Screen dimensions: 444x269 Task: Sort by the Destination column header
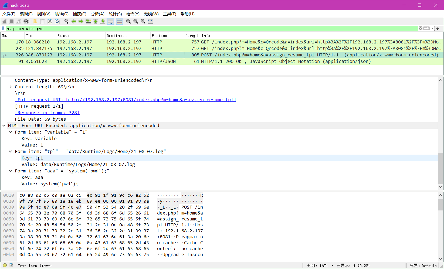click(128, 36)
